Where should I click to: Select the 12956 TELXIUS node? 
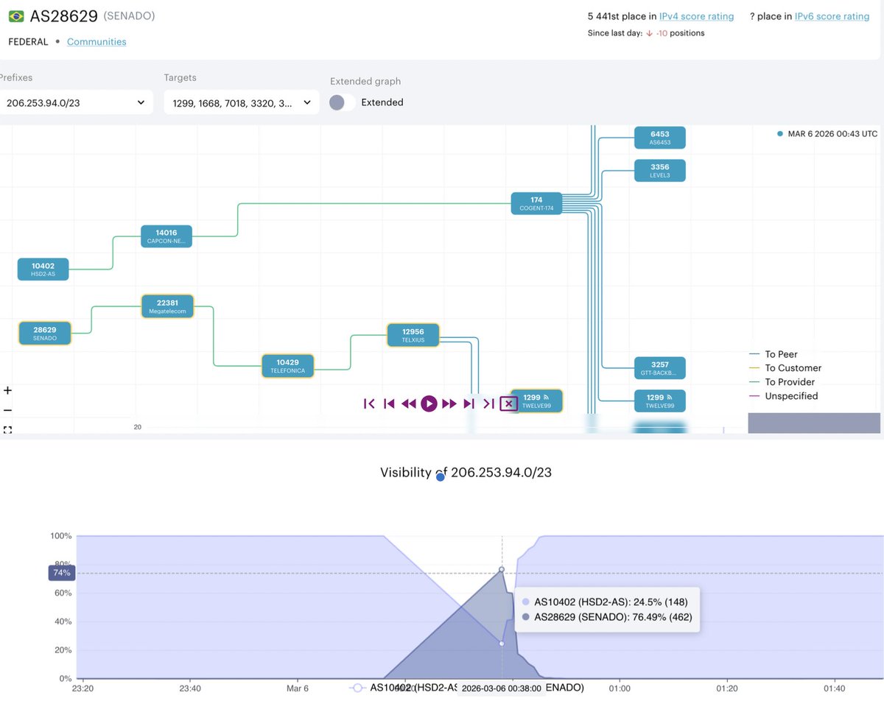coord(413,335)
